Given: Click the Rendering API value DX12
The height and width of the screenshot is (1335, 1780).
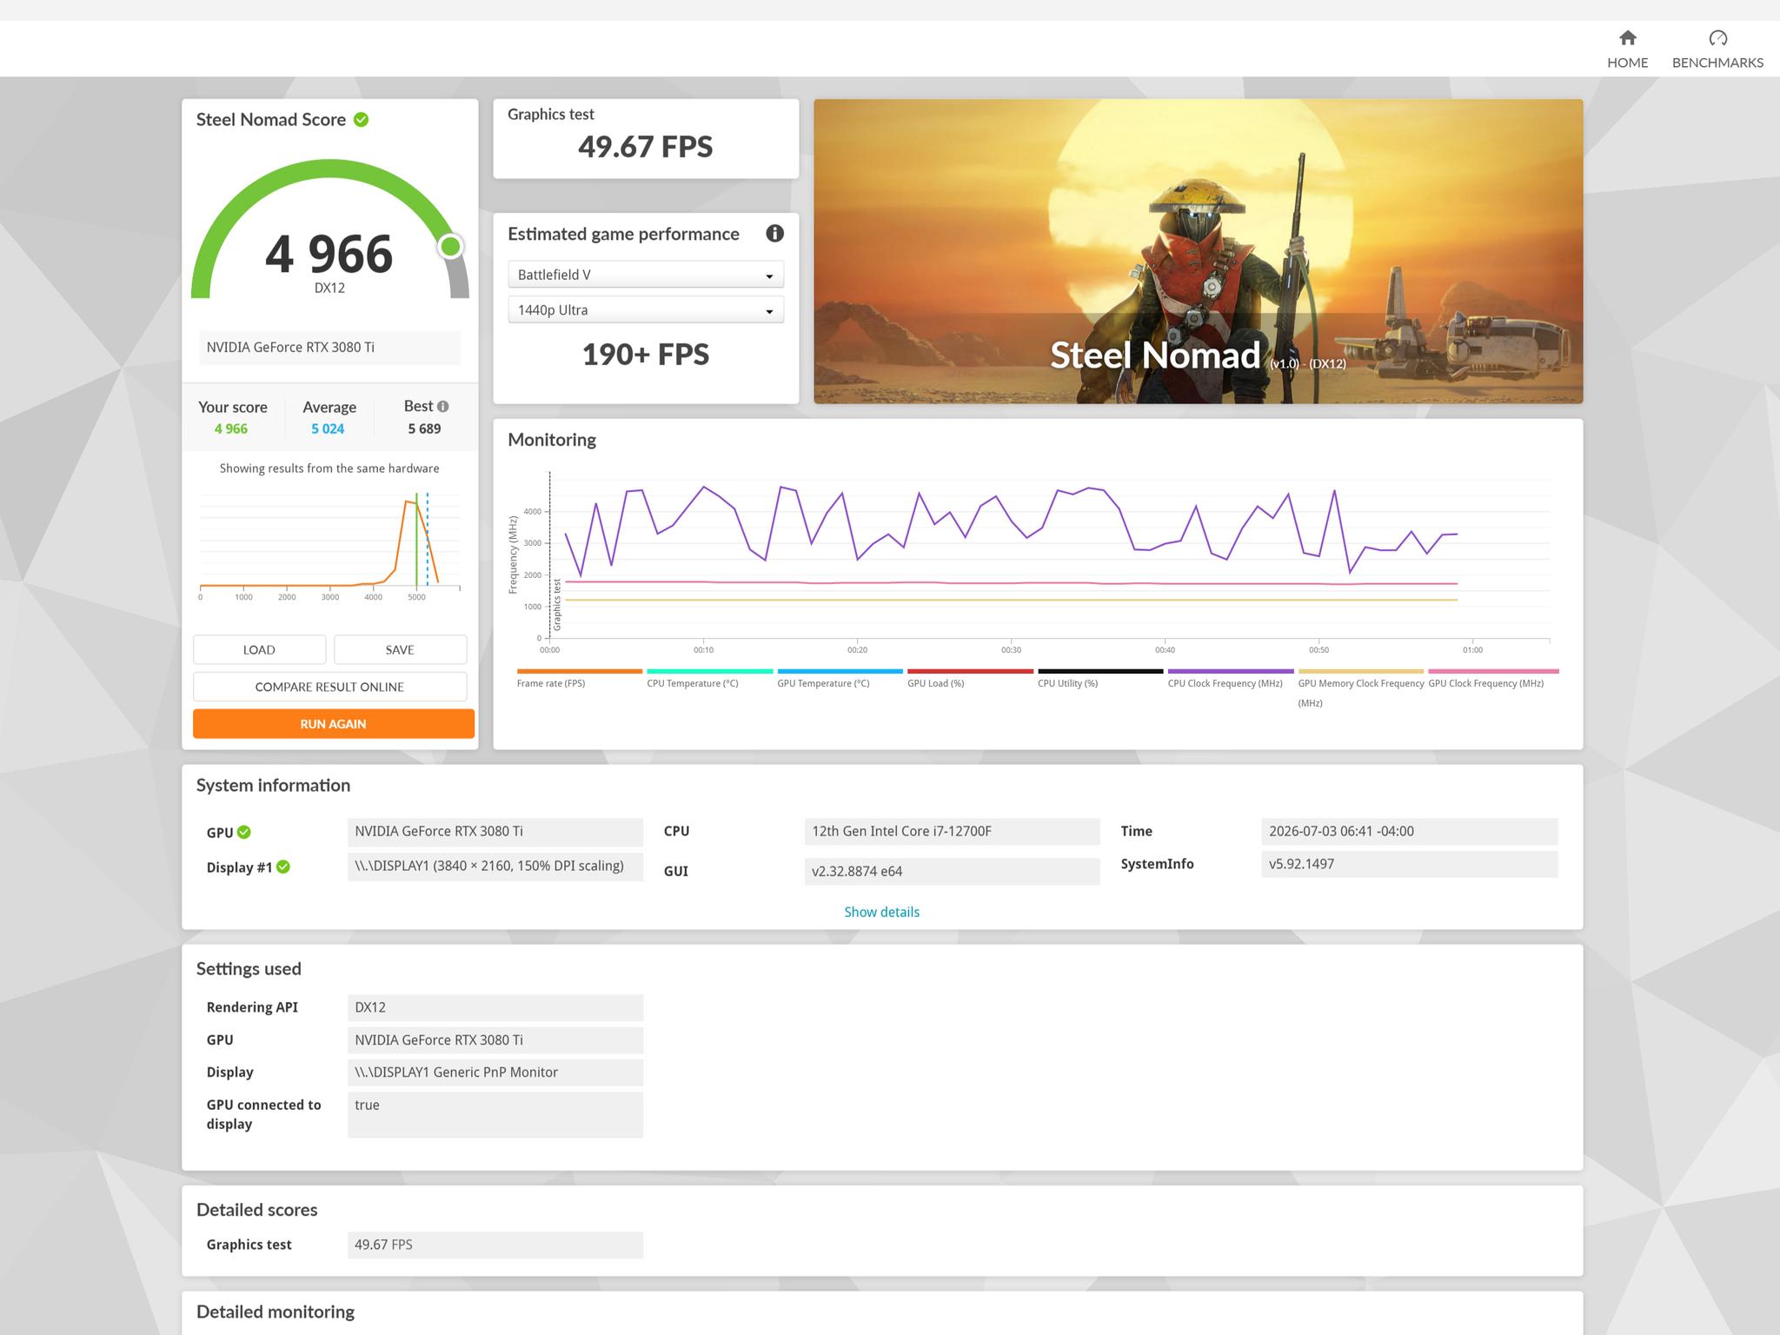Looking at the screenshot, I should click(495, 1008).
